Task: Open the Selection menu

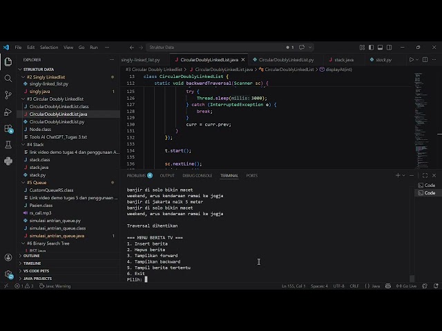Action: point(49,48)
